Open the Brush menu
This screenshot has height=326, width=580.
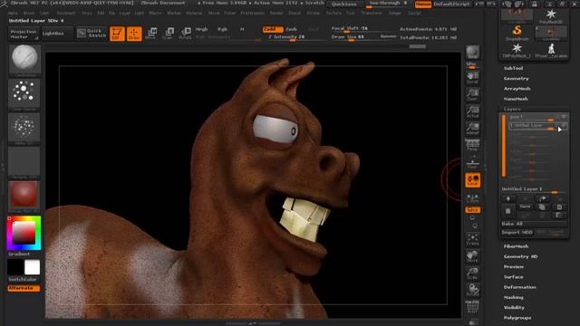tap(29, 13)
